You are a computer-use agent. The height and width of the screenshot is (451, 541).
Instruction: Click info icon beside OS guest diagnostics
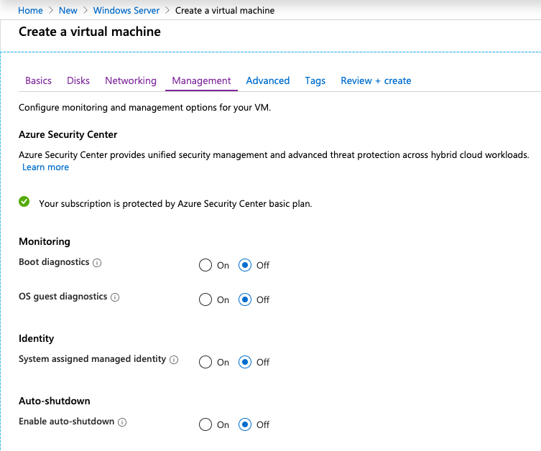click(115, 297)
